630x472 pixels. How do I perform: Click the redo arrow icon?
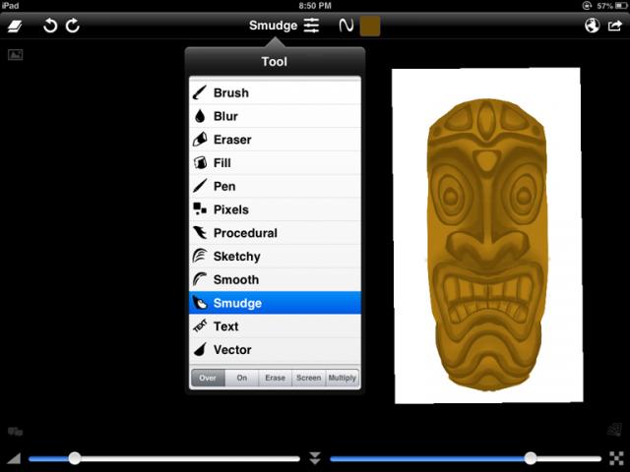(73, 26)
